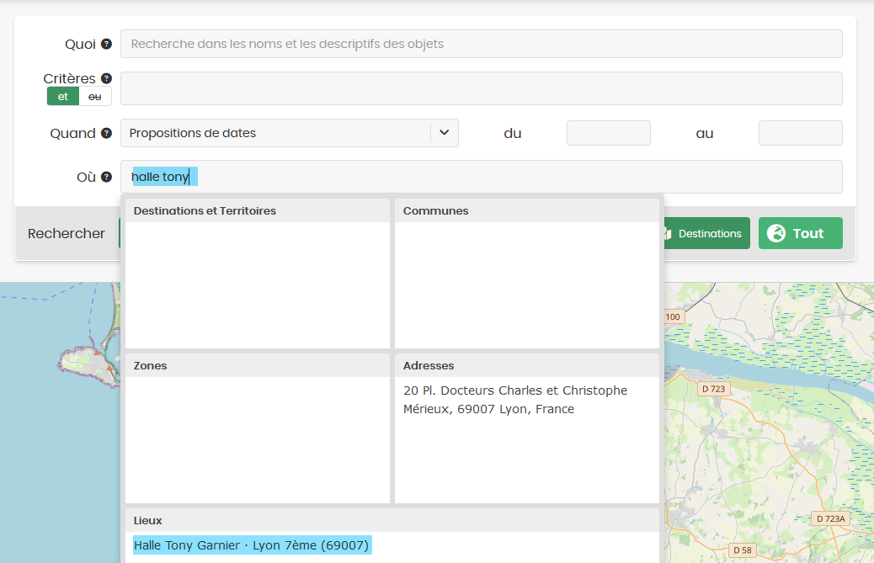Switch criteria mode to 'ou'
874x563 pixels.
pyautogui.click(x=95, y=96)
